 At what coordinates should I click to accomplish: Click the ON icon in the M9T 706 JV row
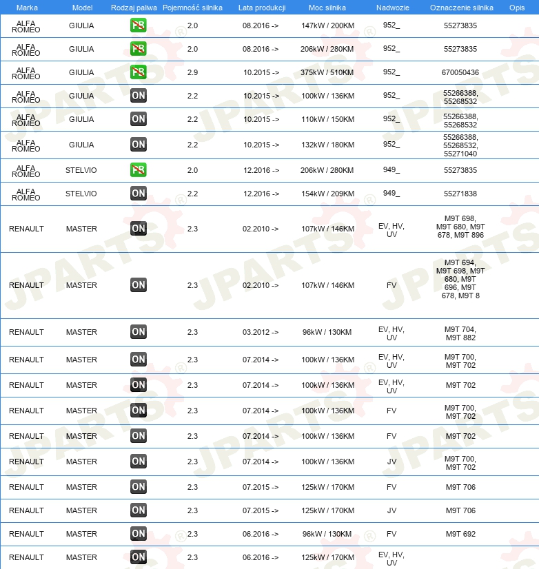[x=138, y=510]
